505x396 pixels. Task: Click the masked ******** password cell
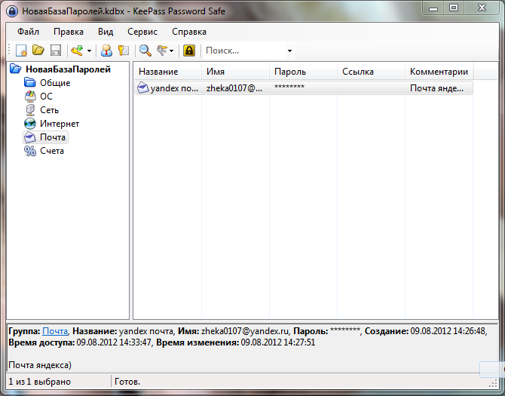(289, 87)
